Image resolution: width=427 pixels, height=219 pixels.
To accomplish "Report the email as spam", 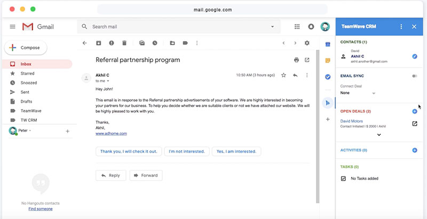I will click(x=112, y=43).
